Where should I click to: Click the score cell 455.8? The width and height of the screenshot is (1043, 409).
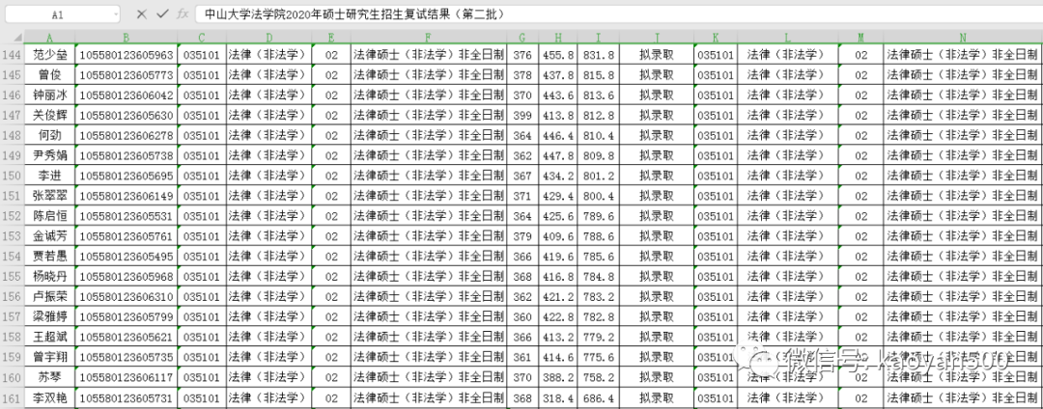(558, 55)
